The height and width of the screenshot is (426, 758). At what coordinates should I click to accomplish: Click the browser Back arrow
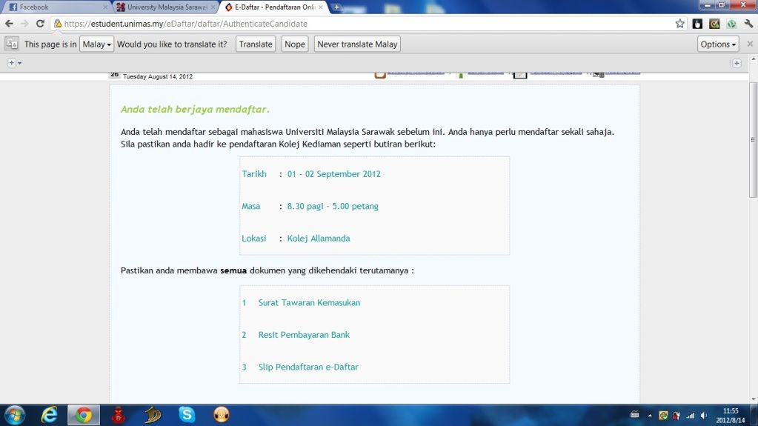point(9,24)
